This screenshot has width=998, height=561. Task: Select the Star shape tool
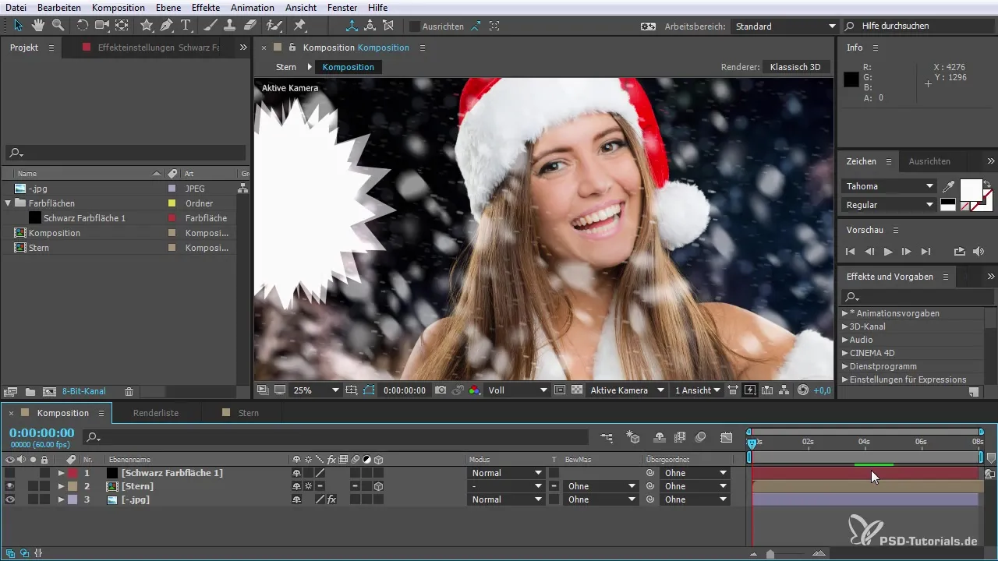tap(147, 25)
